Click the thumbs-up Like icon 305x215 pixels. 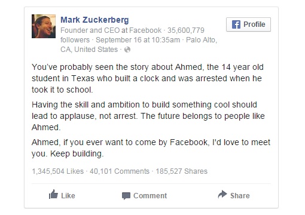tap(53, 195)
